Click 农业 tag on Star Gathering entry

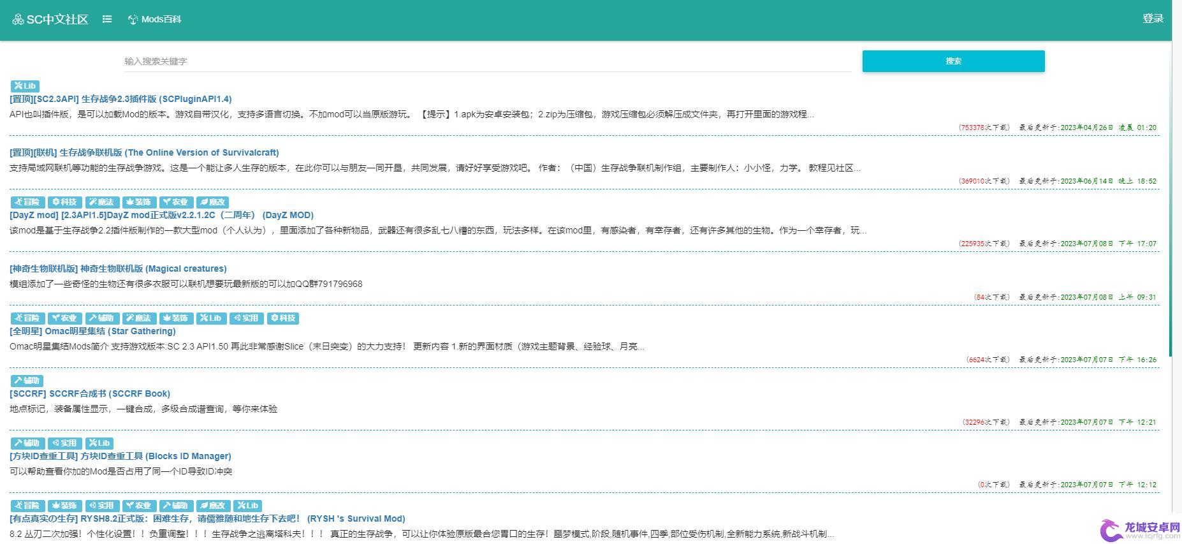pos(64,318)
